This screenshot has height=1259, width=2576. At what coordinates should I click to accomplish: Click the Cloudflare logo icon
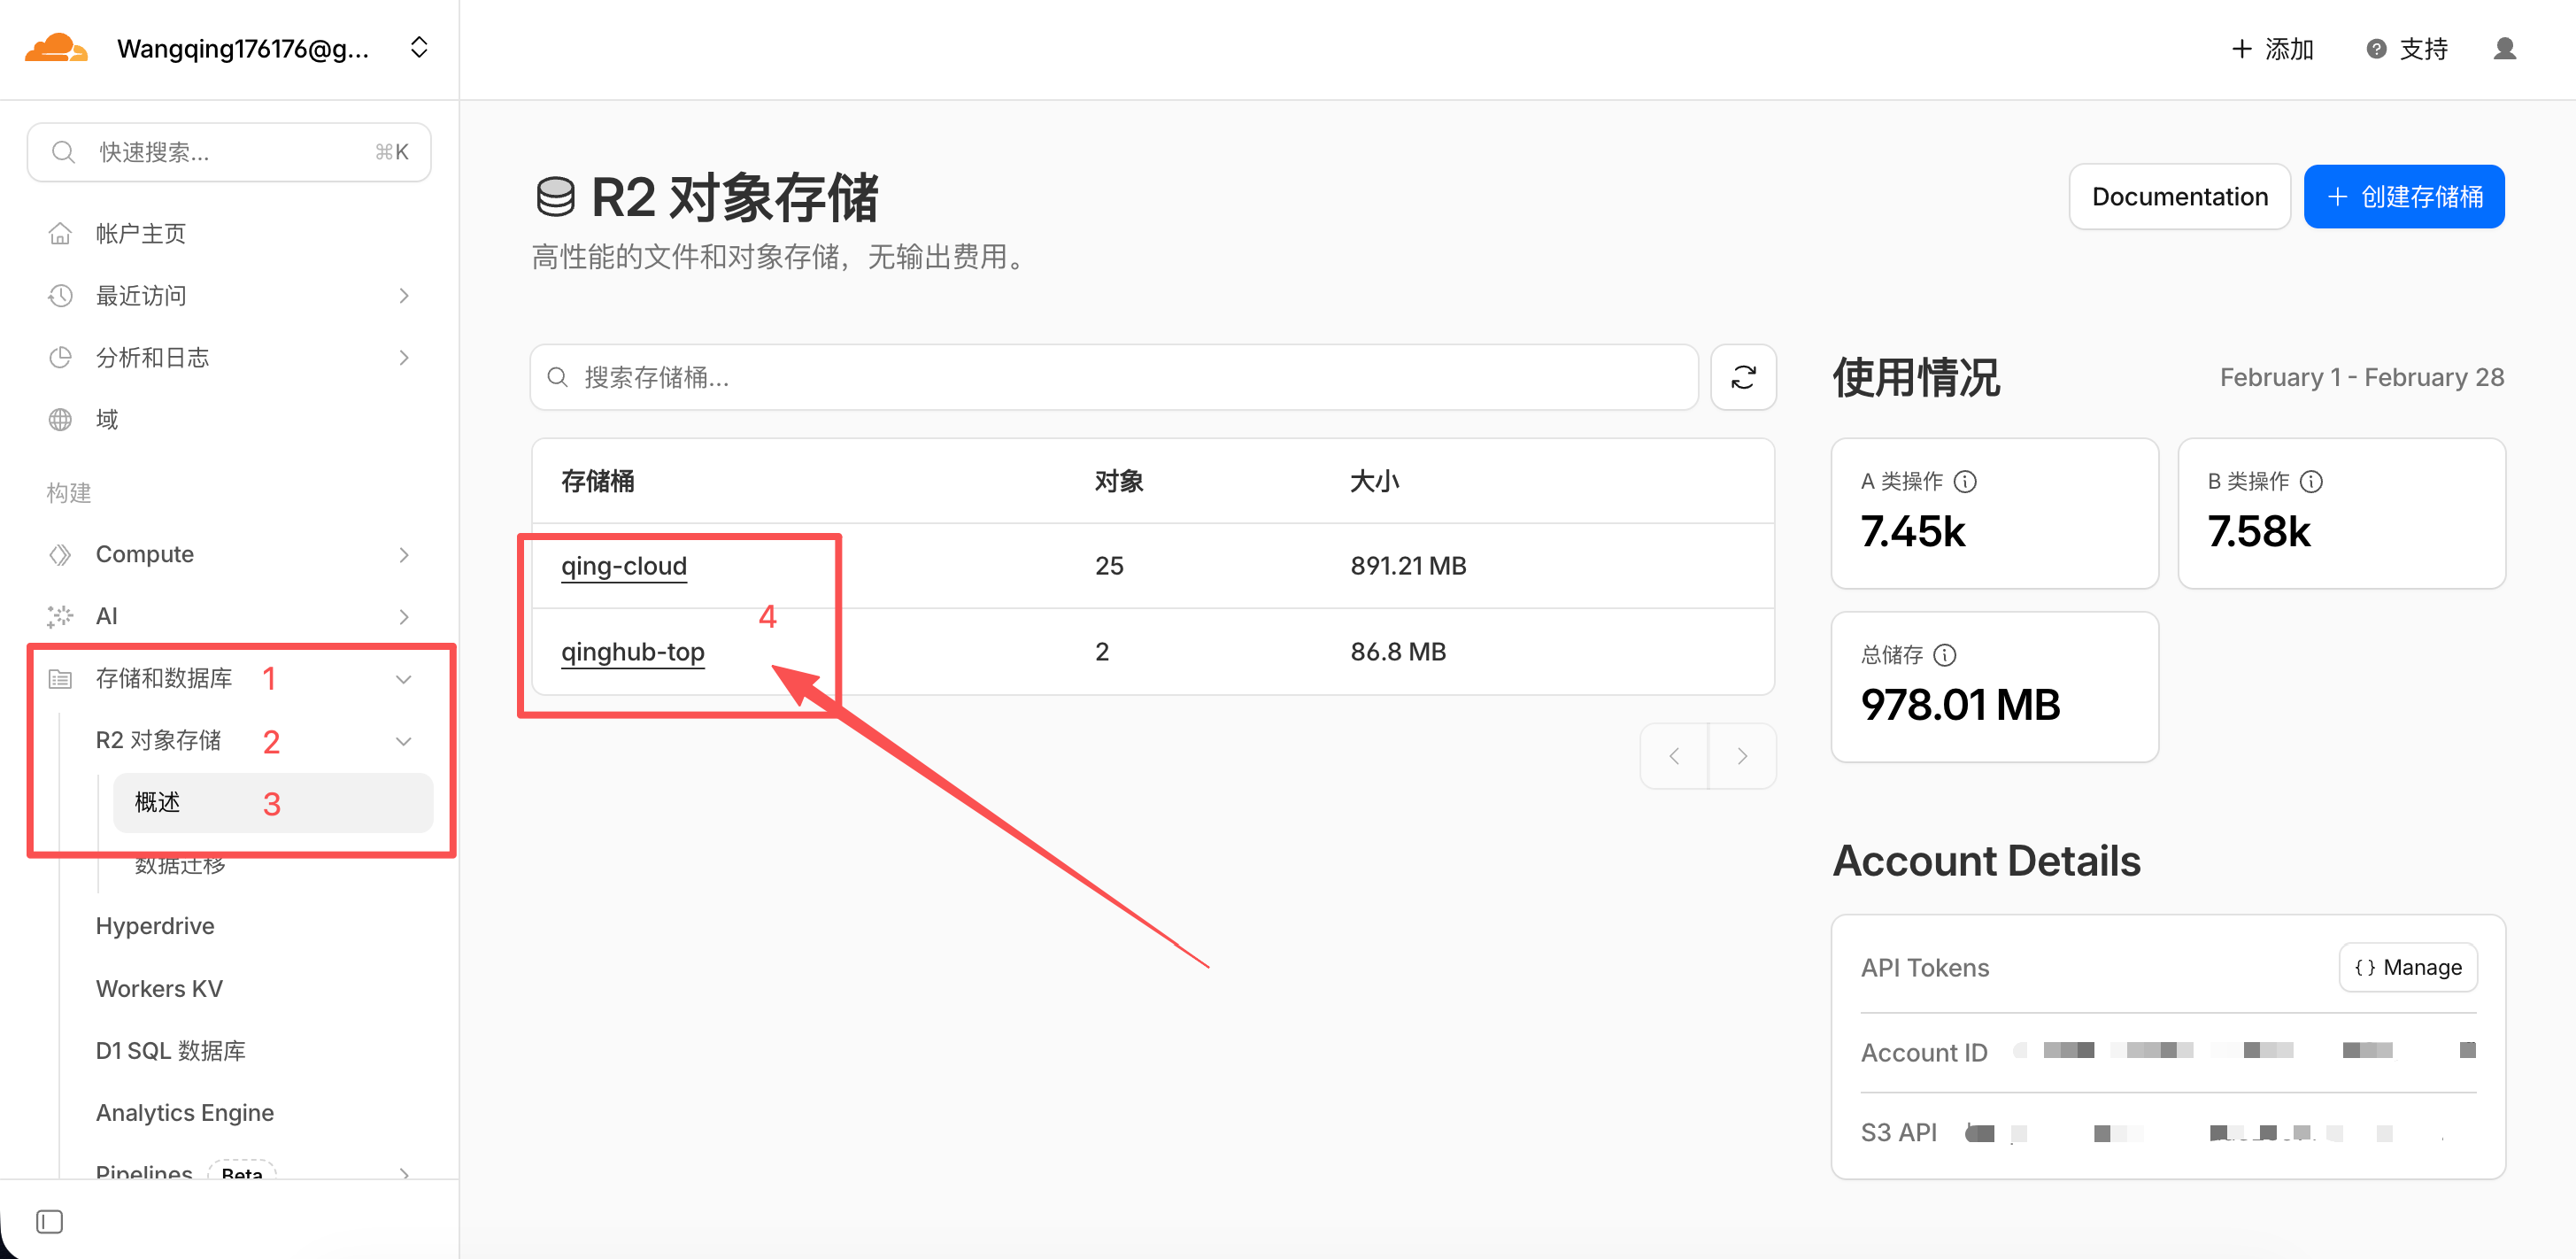[x=55, y=48]
